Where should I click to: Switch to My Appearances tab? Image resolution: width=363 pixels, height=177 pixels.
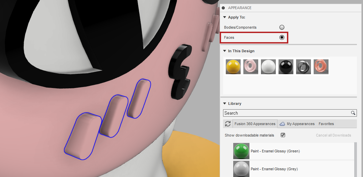pyautogui.click(x=297, y=124)
